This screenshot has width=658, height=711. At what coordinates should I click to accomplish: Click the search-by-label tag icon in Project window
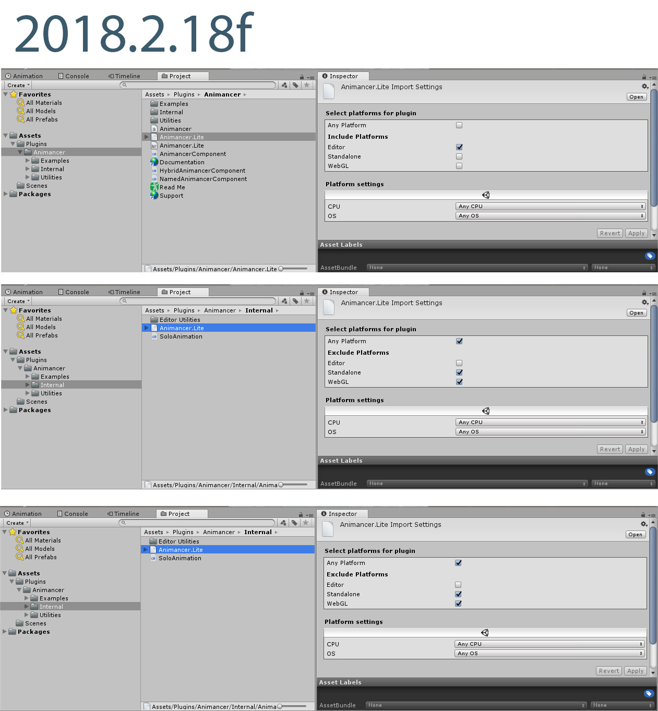295,85
